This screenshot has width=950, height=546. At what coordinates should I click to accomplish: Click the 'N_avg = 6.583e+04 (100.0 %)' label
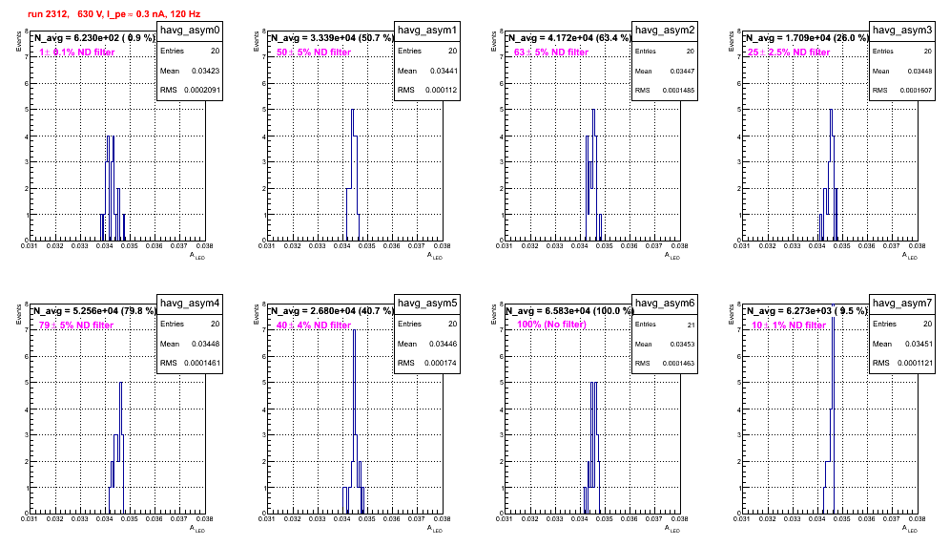(570, 311)
